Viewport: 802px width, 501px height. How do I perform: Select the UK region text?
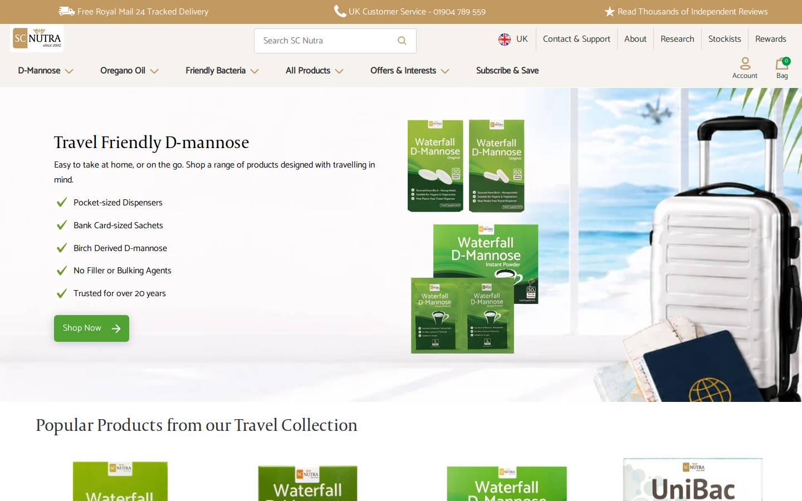pos(522,39)
